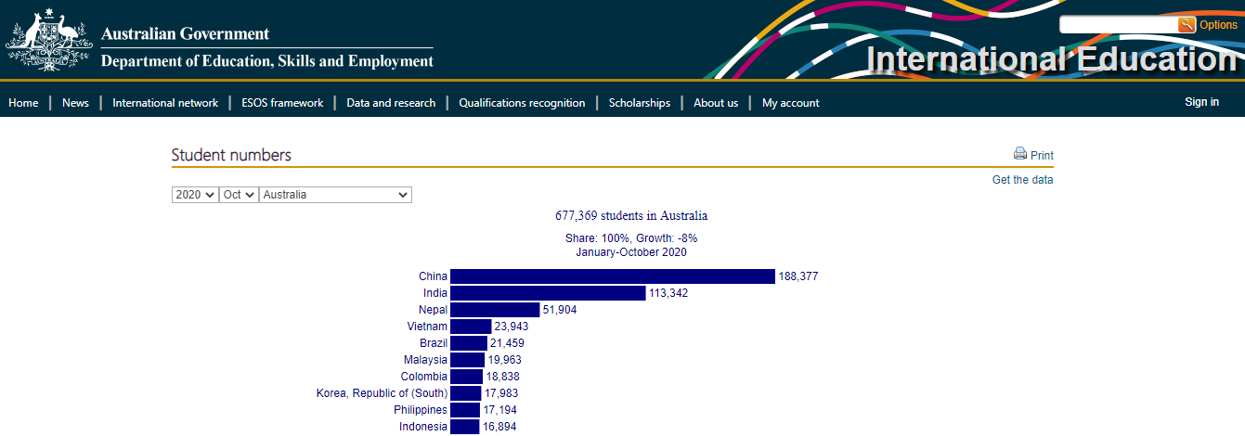1245x436 pixels.
Task: Open the month dropdown showing Oct
Action: pos(239,195)
